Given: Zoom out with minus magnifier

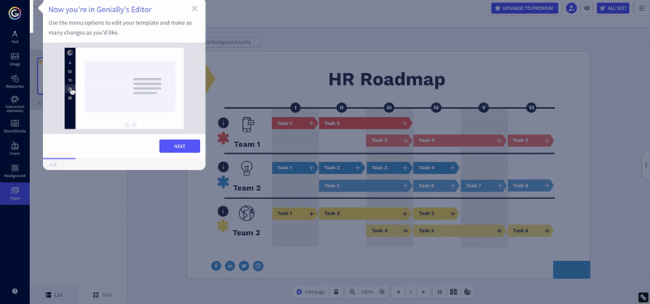Looking at the screenshot, I should point(353,292).
